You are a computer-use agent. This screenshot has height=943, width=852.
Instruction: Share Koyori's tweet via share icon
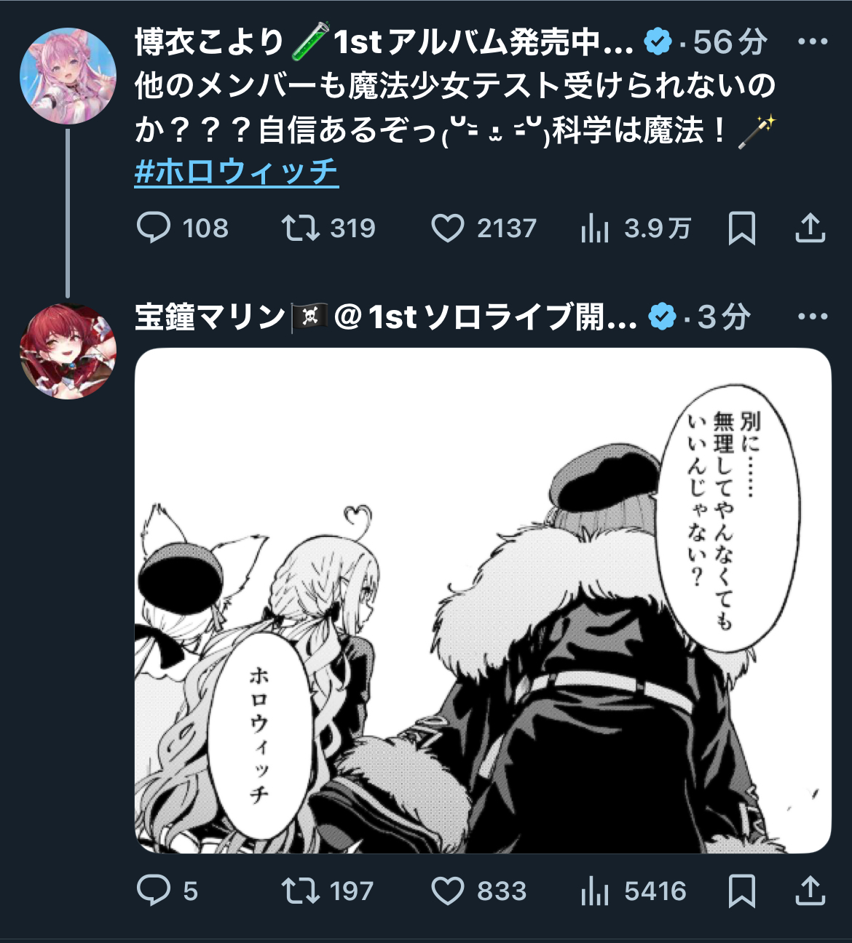[x=810, y=228]
